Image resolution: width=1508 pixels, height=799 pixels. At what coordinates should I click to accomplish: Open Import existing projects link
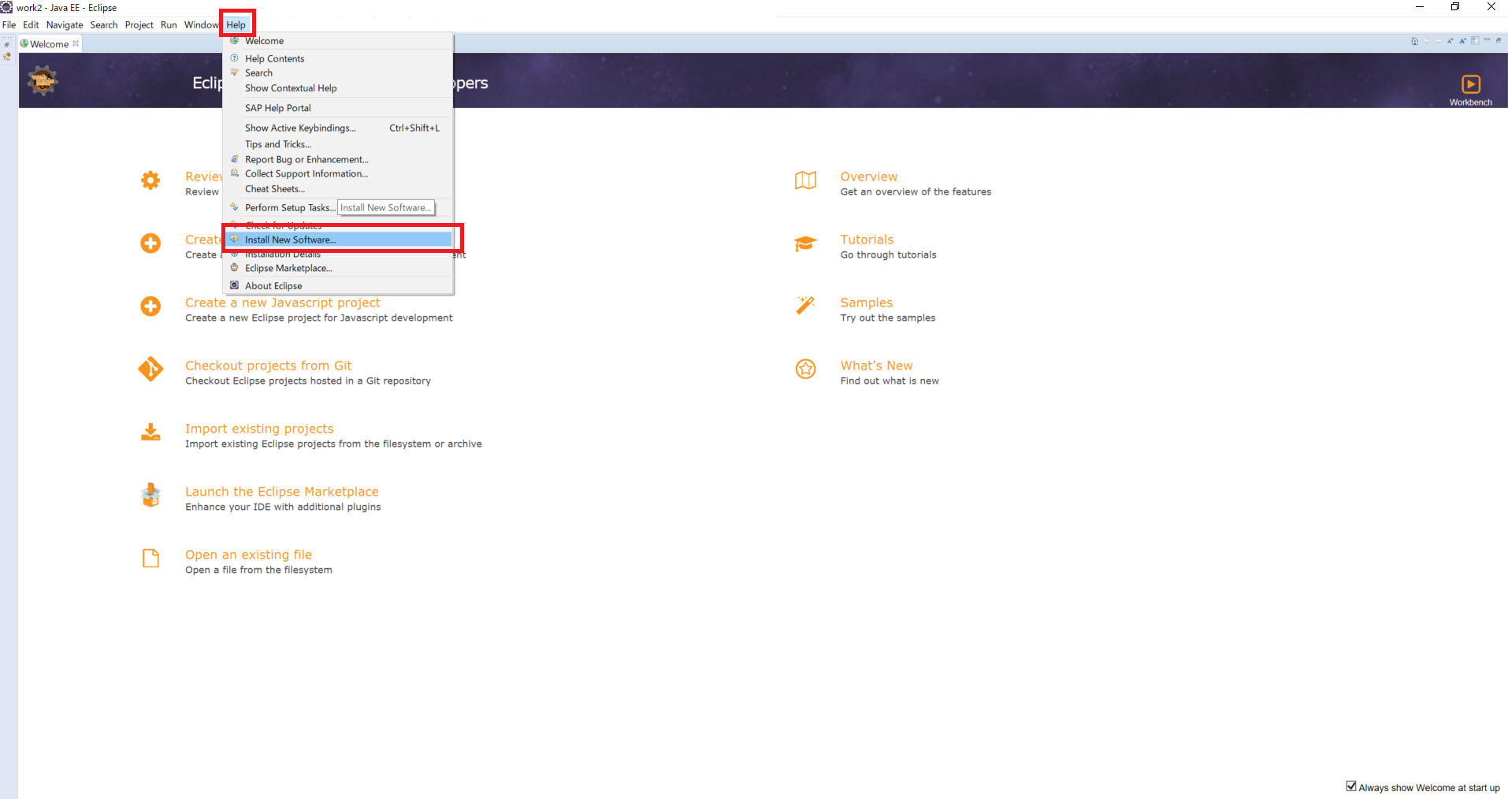click(x=259, y=429)
